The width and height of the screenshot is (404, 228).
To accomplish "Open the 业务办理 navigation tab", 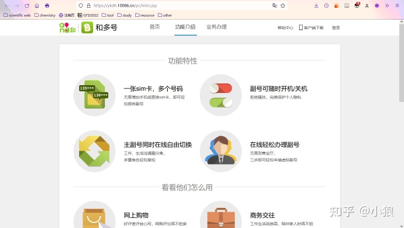I will click(217, 27).
